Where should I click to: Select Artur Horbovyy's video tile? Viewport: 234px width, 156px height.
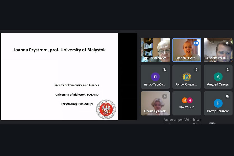[155, 50]
